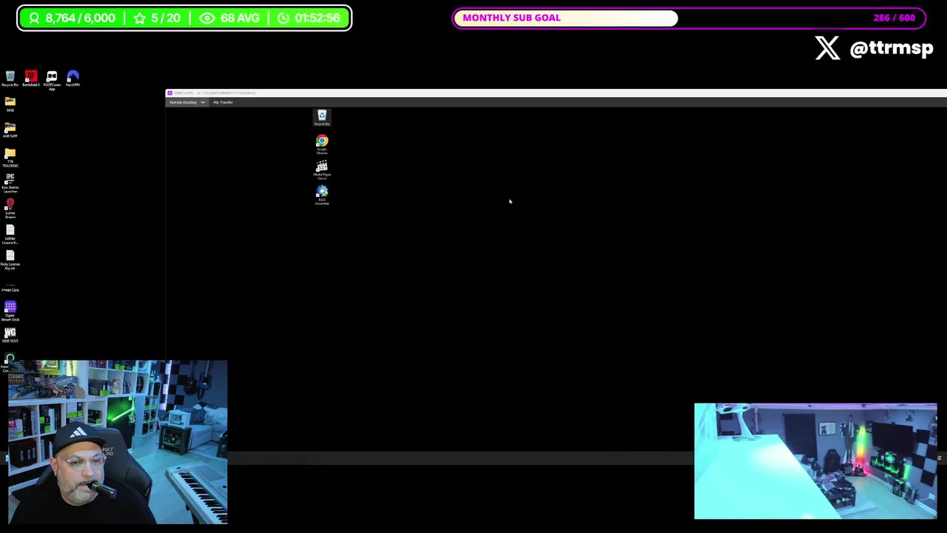Viewport: 947px width, 533px height.
Task: Click the 8,764 / 6,000 follower counter
Action: (71, 18)
